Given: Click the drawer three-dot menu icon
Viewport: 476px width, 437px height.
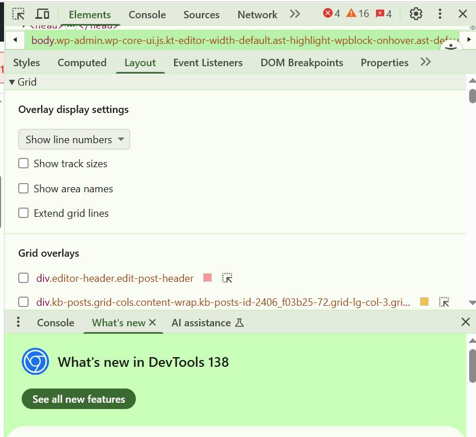Looking at the screenshot, I should coord(18,322).
